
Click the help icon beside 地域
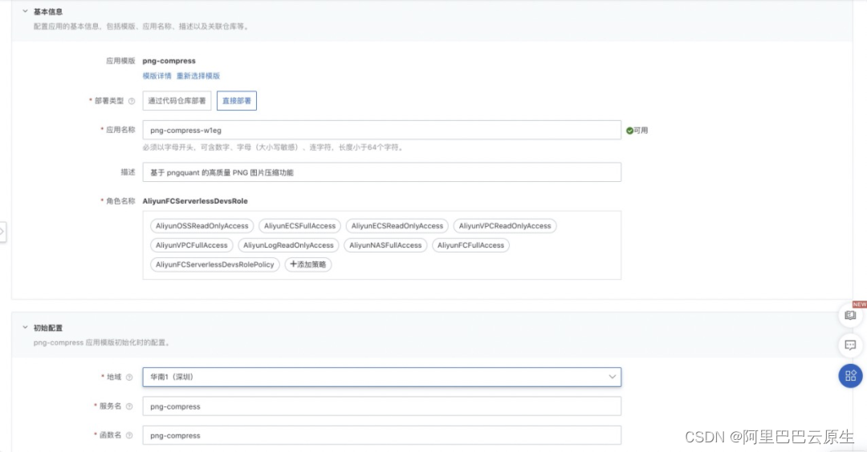pyautogui.click(x=129, y=377)
